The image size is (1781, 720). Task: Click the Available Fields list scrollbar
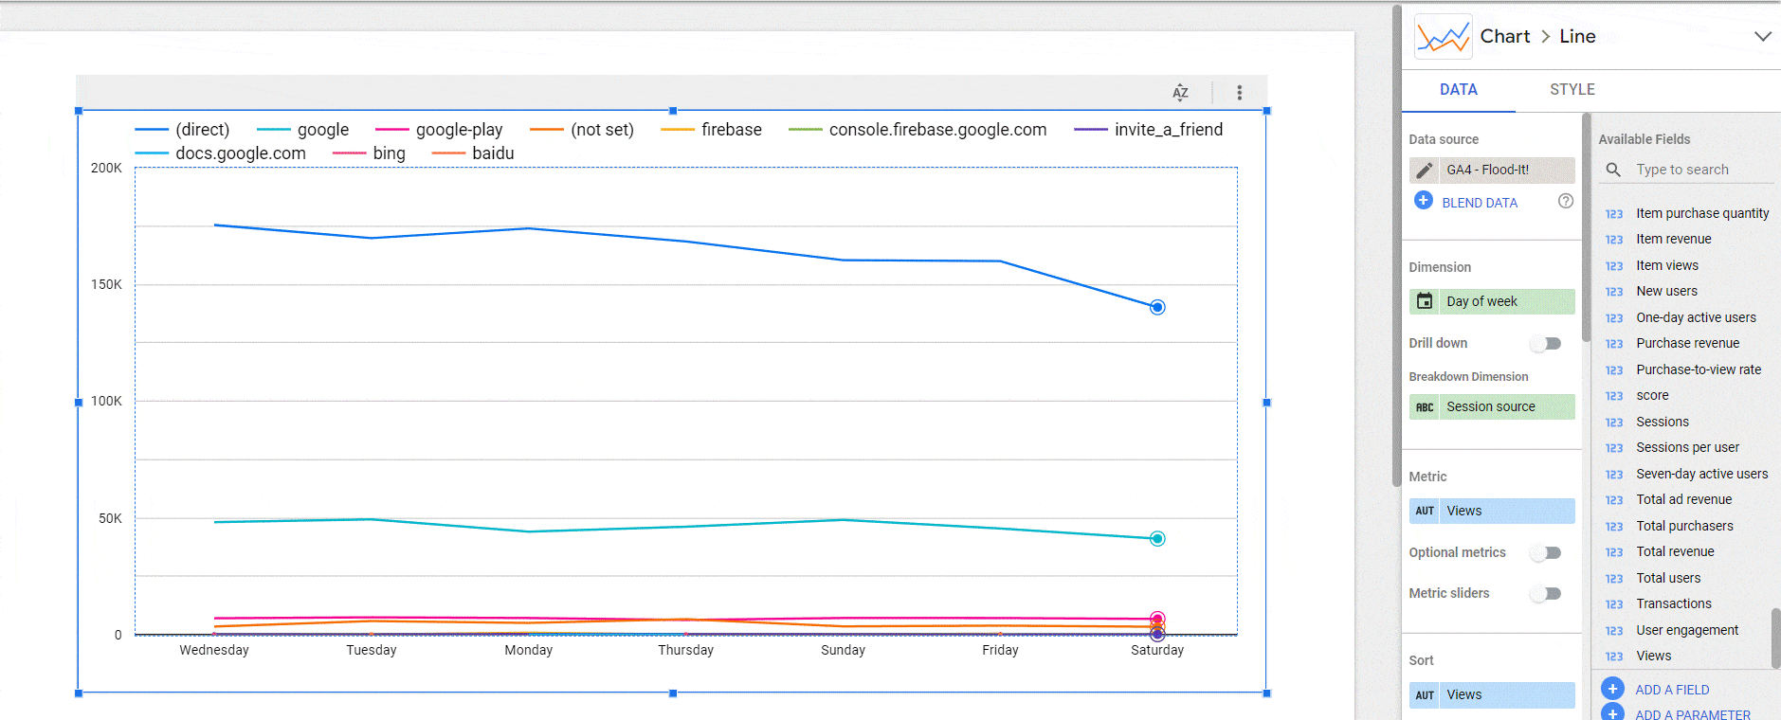[x=1775, y=638]
